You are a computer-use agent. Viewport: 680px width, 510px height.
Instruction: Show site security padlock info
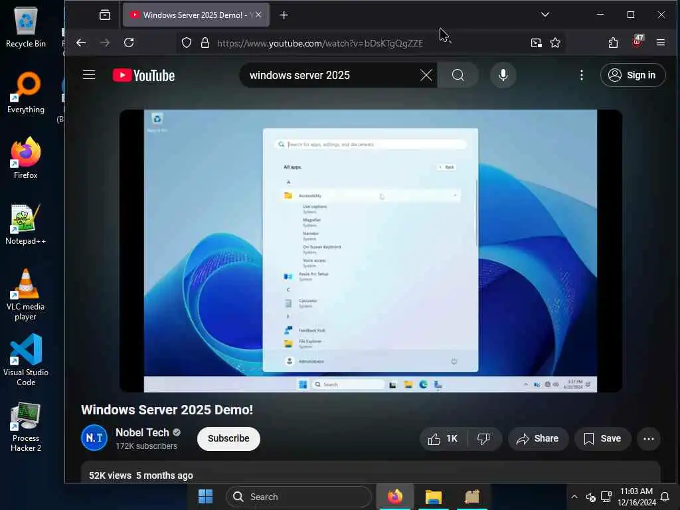tap(205, 42)
